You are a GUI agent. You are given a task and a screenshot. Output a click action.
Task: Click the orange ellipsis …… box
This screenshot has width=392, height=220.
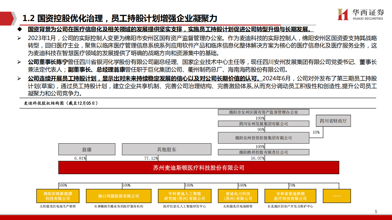[x=337, y=196]
